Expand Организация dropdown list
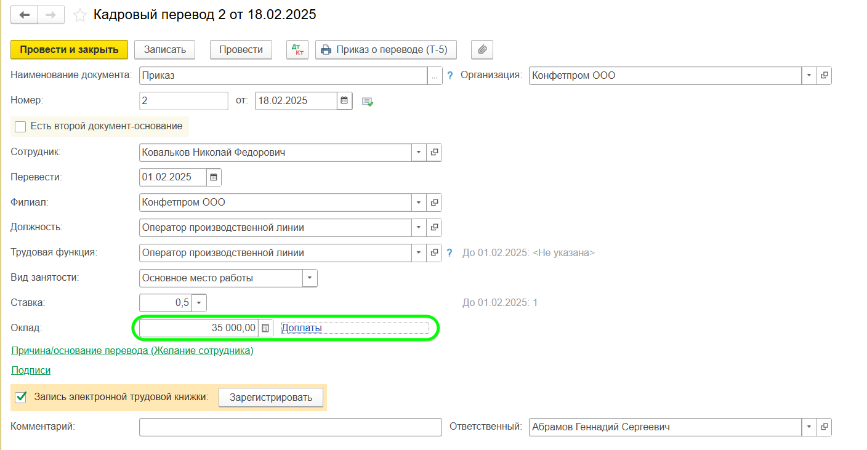The image size is (867, 450). pyautogui.click(x=809, y=76)
